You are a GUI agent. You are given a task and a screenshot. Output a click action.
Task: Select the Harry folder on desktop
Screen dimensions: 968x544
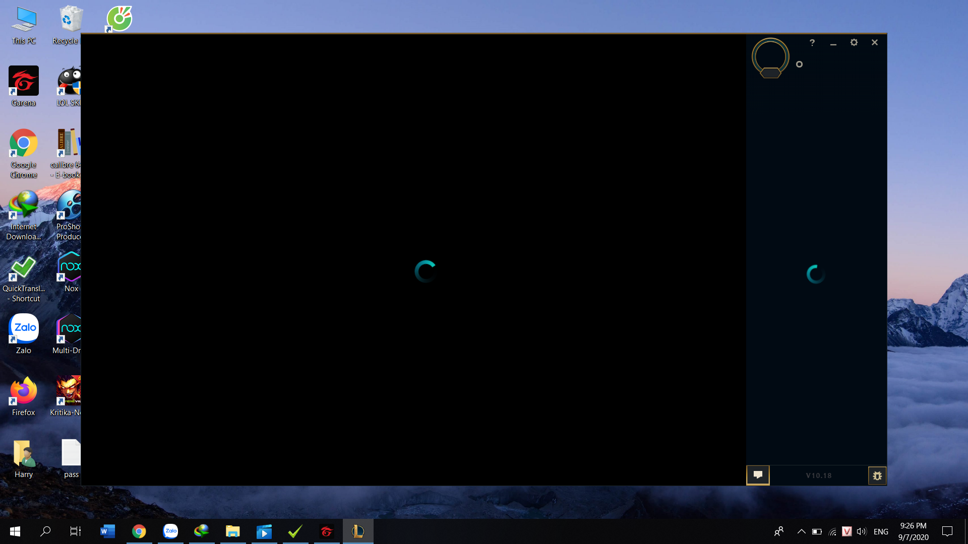click(23, 458)
